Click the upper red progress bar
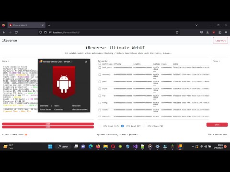230x172 pixels. [48, 124]
